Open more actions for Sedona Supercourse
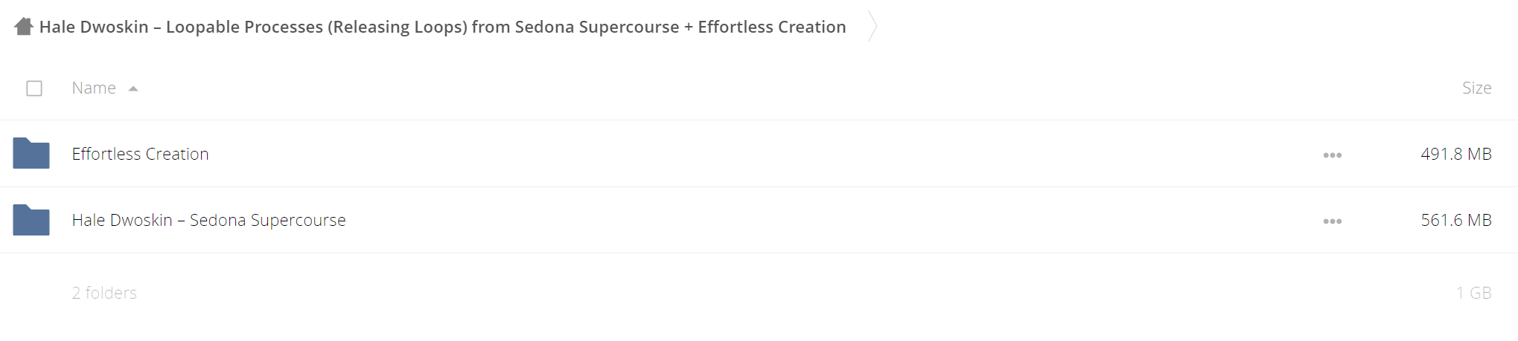The height and width of the screenshot is (341, 1518). [1332, 221]
